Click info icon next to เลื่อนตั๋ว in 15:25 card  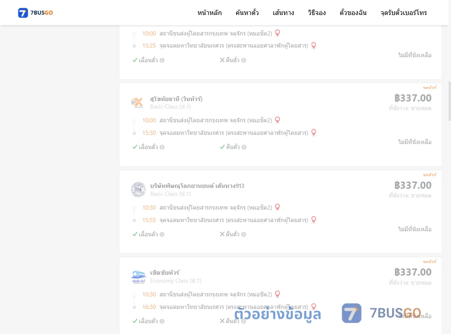(162, 61)
